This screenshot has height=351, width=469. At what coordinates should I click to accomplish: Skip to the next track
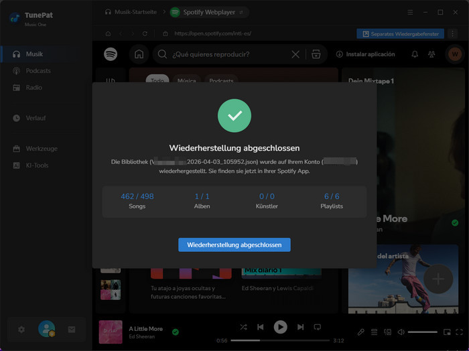pyautogui.click(x=300, y=327)
